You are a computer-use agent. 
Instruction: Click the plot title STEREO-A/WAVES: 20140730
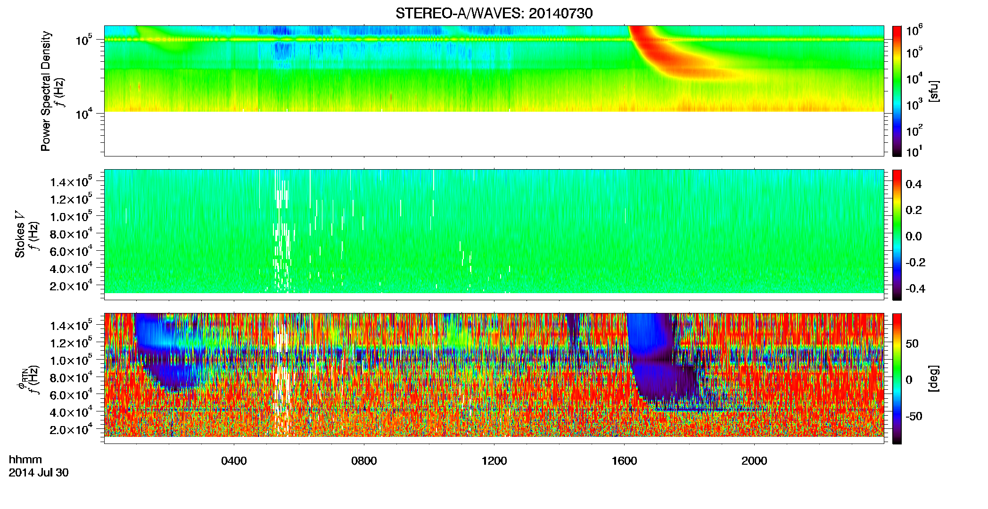pos(494,14)
